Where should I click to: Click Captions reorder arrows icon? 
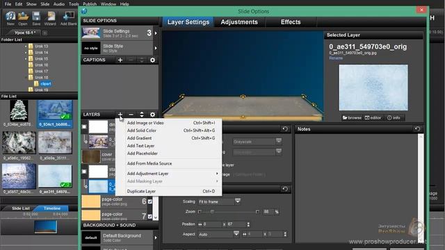pyautogui.click(x=142, y=60)
